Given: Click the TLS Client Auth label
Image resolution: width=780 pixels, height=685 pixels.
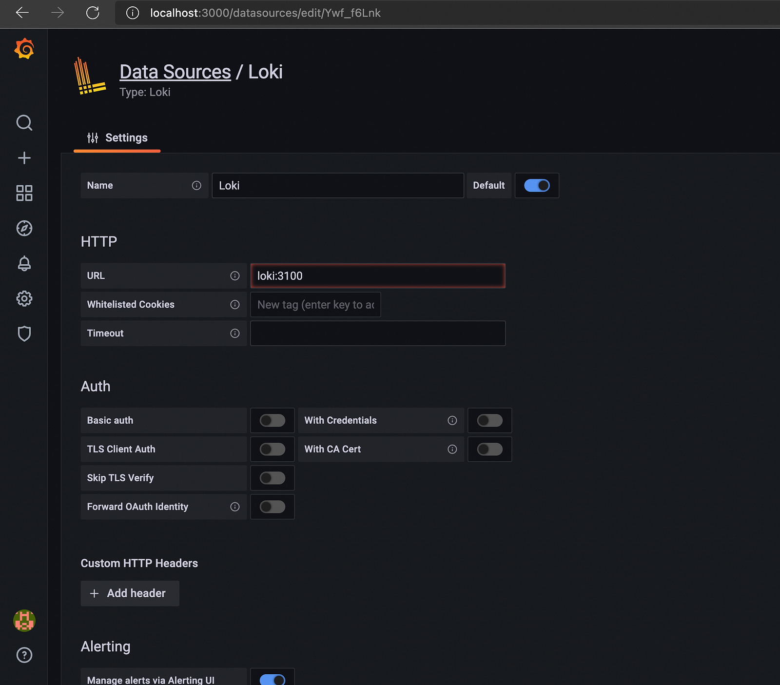Looking at the screenshot, I should click(x=121, y=449).
